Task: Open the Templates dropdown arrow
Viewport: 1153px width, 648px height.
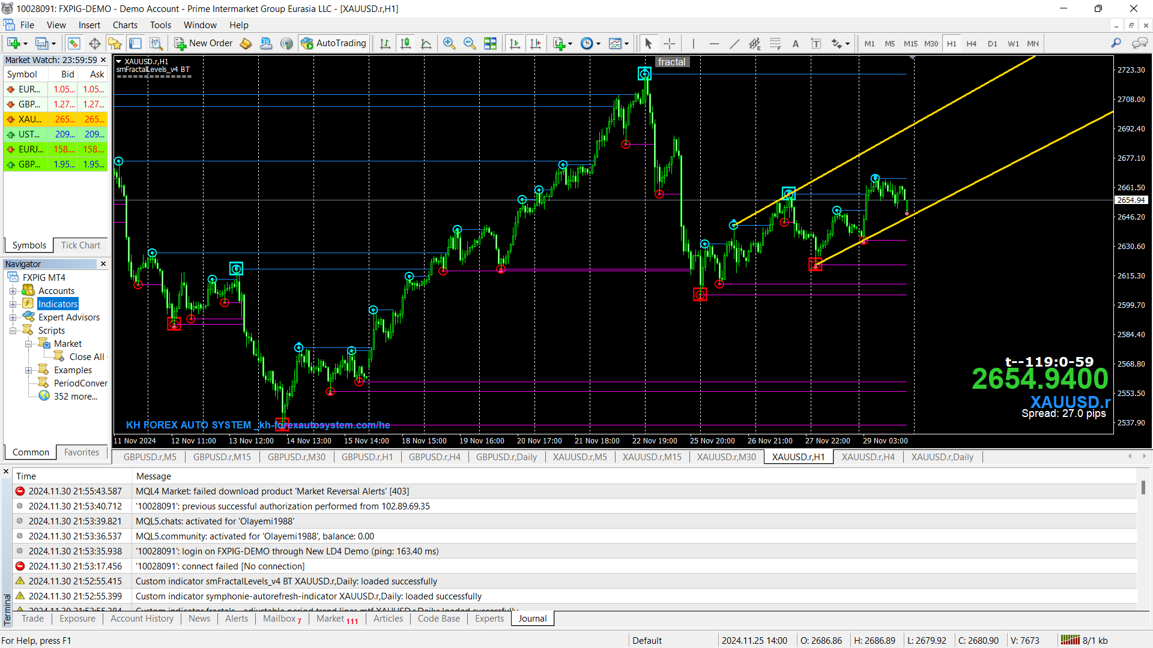Action: 626,44
